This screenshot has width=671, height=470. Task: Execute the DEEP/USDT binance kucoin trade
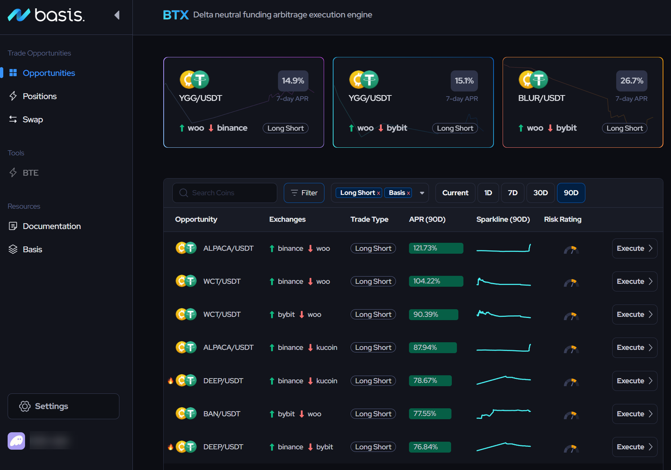tap(634, 381)
